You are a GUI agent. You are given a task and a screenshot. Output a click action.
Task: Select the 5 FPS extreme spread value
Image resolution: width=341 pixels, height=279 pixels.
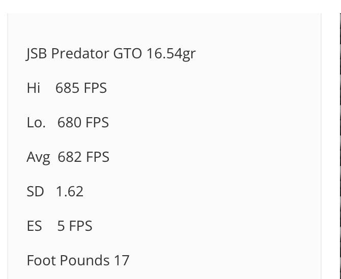pos(75,226)
